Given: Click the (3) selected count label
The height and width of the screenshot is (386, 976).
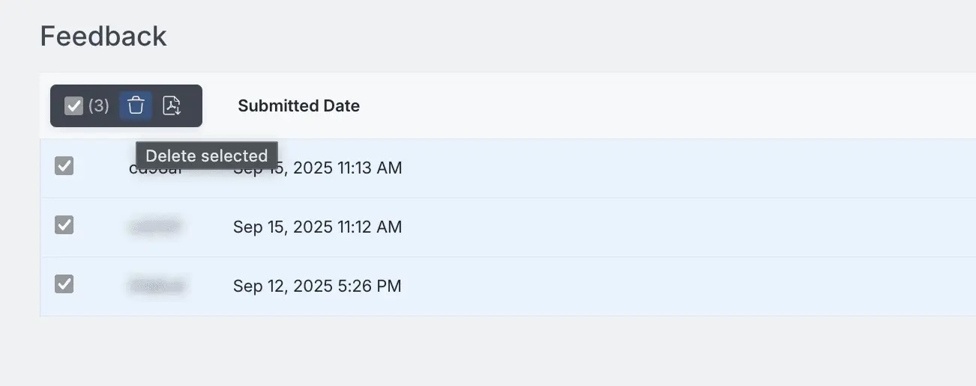Looking at the screenshot, I should (x=98, y=105).
